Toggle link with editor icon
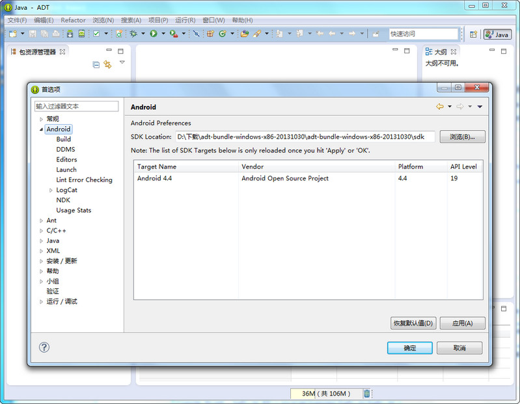The height and width of the screenshot is (404, 520). coord(107,64)
